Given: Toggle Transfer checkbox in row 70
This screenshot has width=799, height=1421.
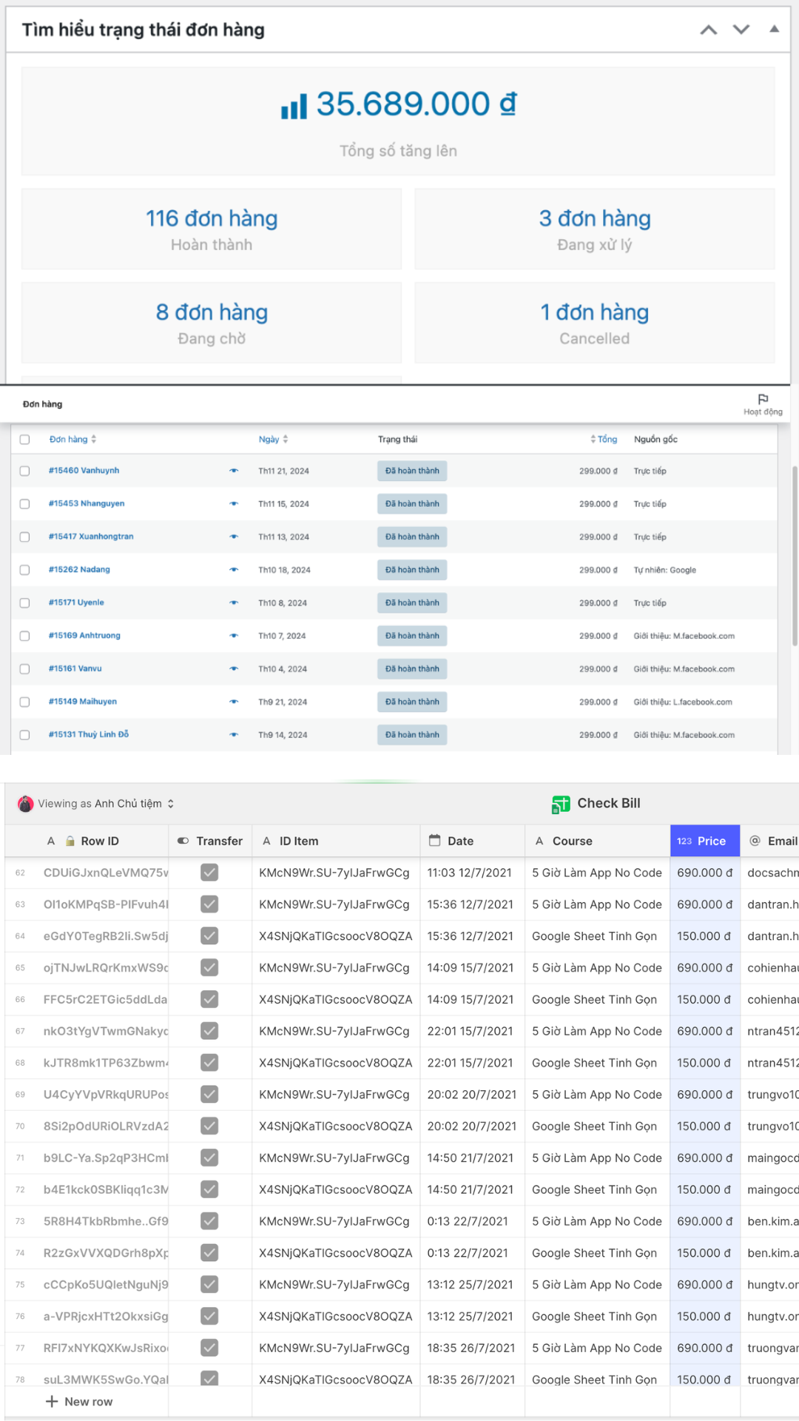Looking at the screenshot, I should pos(210,1126).
